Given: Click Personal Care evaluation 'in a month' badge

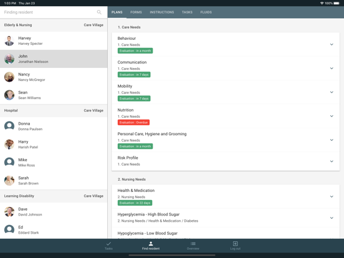Looking at the screenshot, I should [135, 146].
